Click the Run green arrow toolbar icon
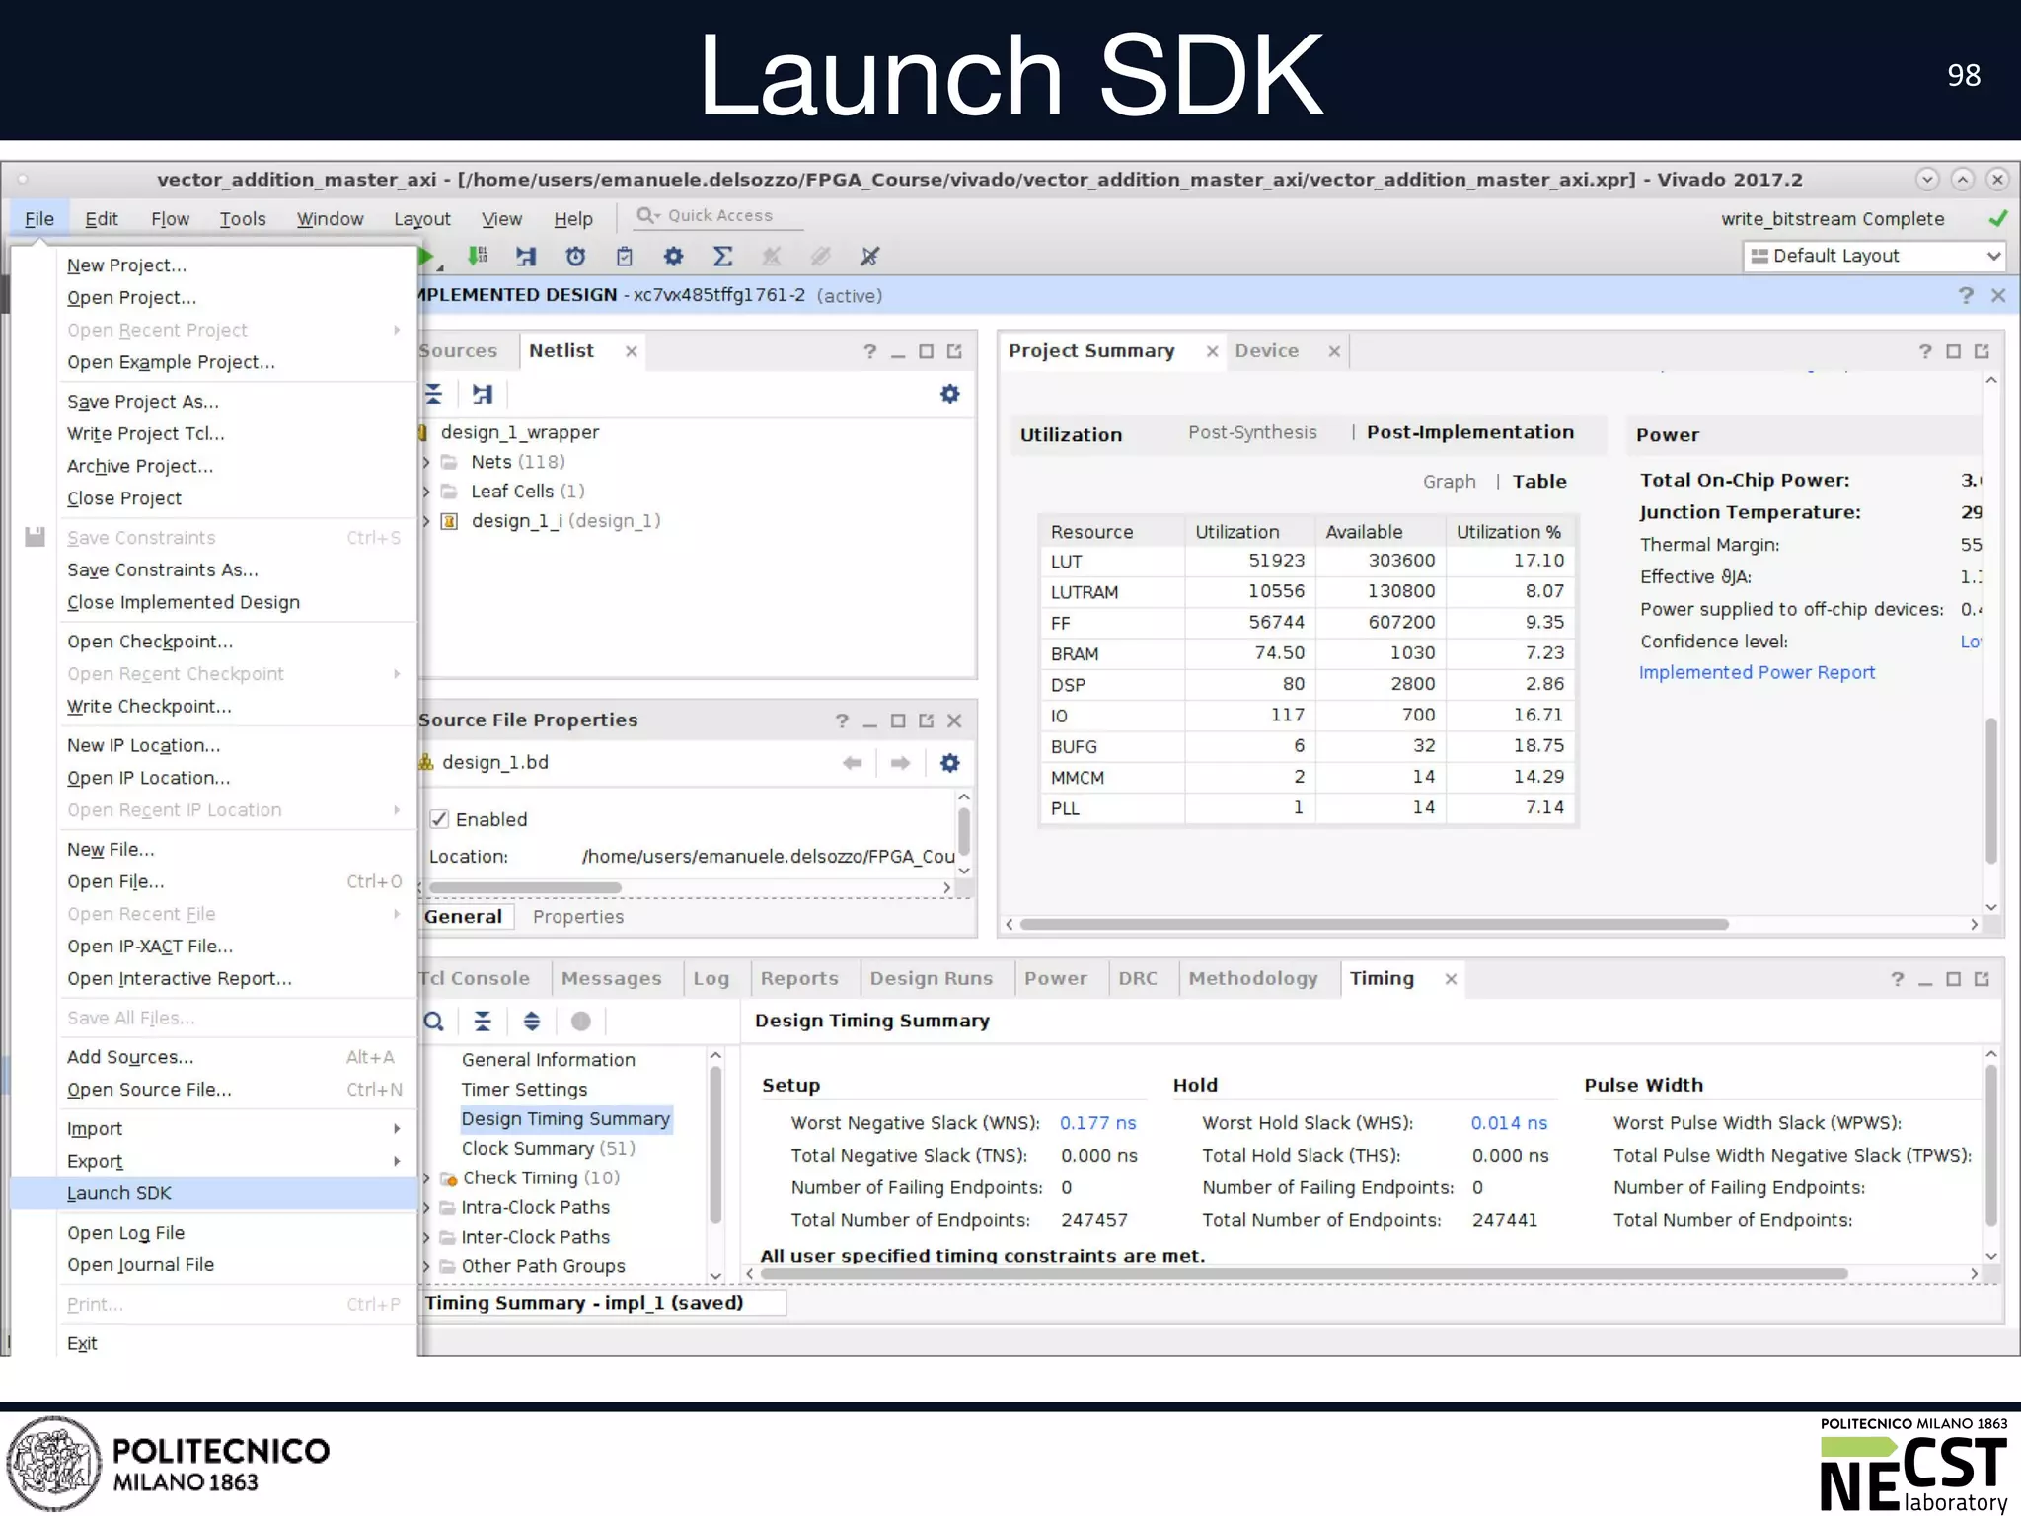2021x1516 pixels. [426, 257]
